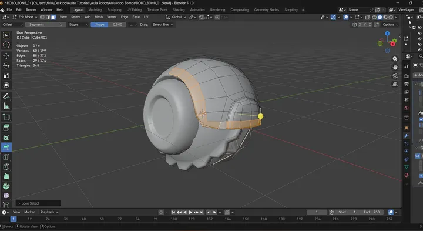Viewport: 423px width, 231px height.
Task: Click the zoom magnifier viewport icon
Action: 395,59
